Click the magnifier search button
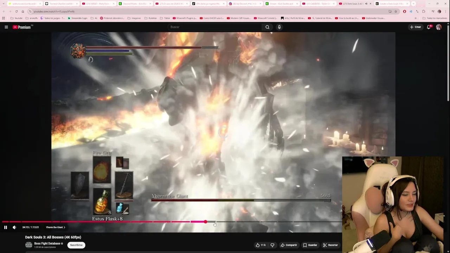The height and width of the screenshot is (253, 450). 268,27
